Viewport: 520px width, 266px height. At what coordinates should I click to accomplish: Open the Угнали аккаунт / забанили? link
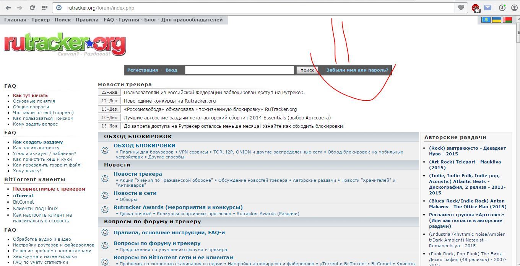(44, 153)
